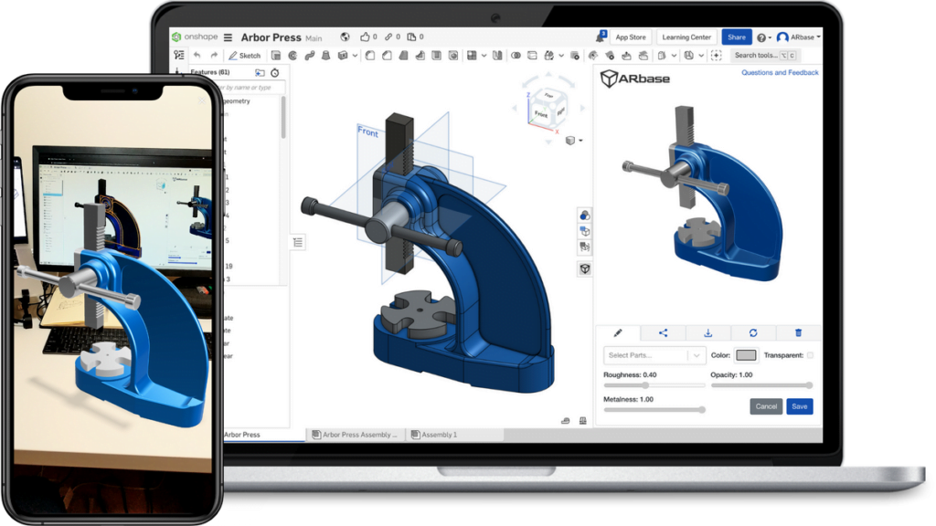Adjust the Metalness slider handle
This screenshot has height=526, width=936.
tap(702, 410)
